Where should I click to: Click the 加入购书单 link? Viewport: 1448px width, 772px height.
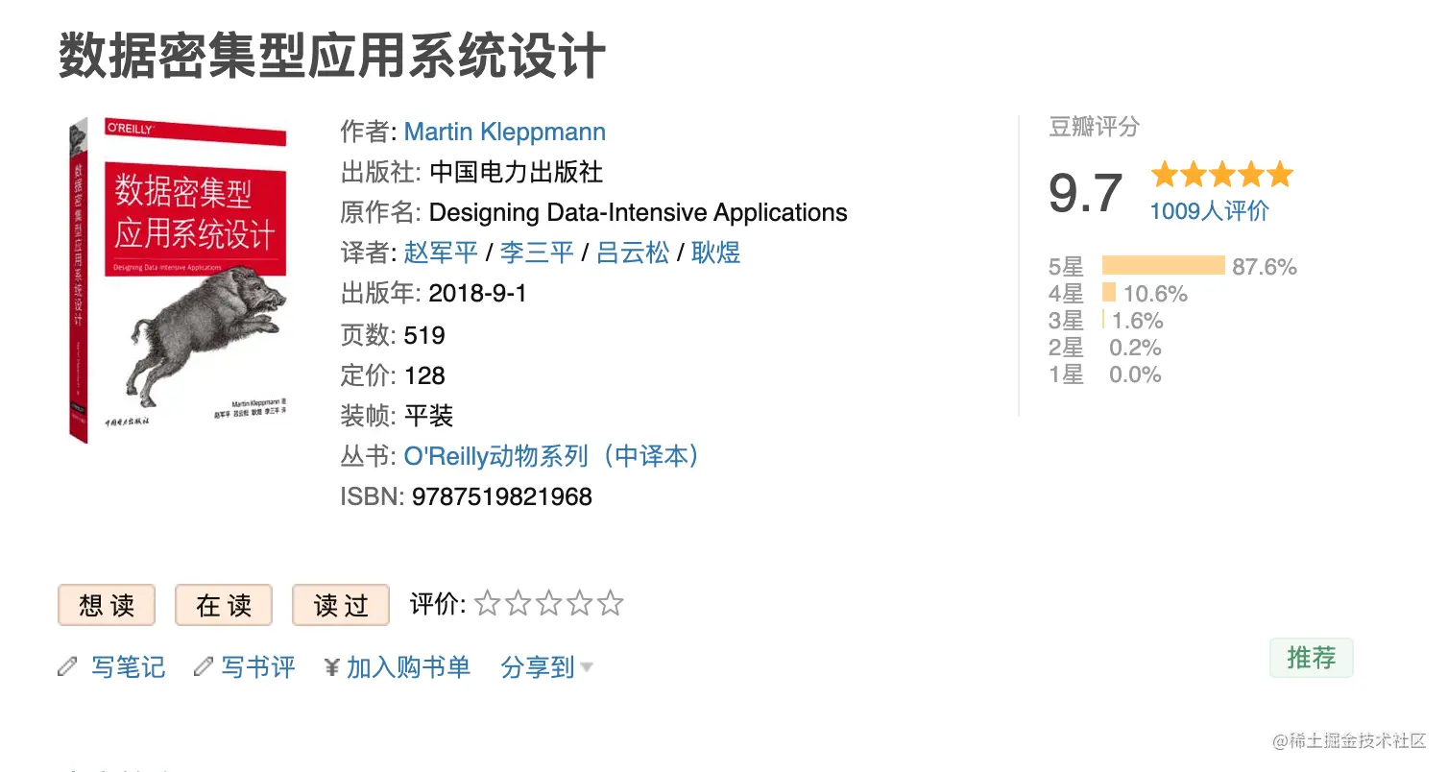409,667
